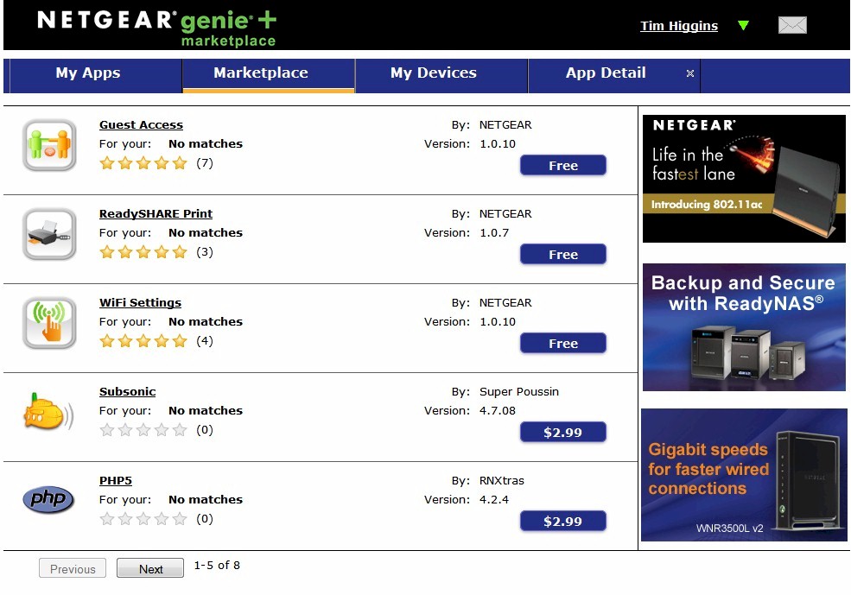Click 'RNXtras' author of PHP5
The width and height of the screenshot is (851, 595).
tap(501, 480)
